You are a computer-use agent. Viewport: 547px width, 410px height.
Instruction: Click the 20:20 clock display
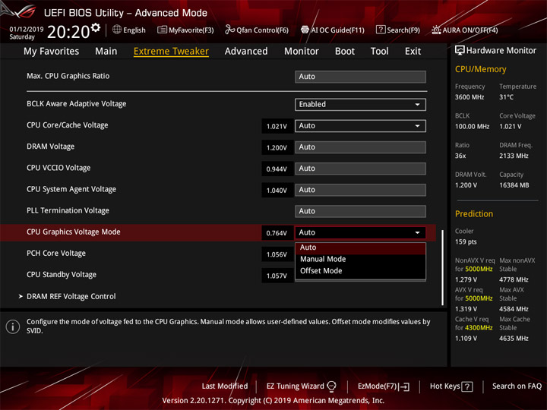click(68, 32)
